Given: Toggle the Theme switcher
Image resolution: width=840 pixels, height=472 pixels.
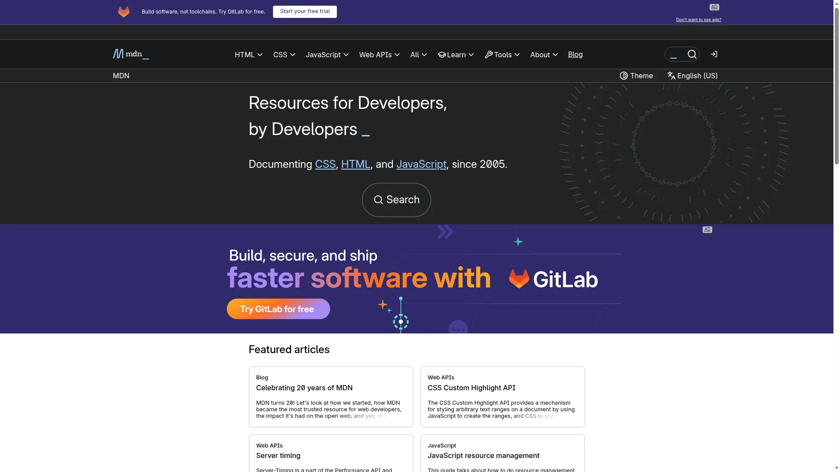Looking at the screenshot, I should coord(636,76).
